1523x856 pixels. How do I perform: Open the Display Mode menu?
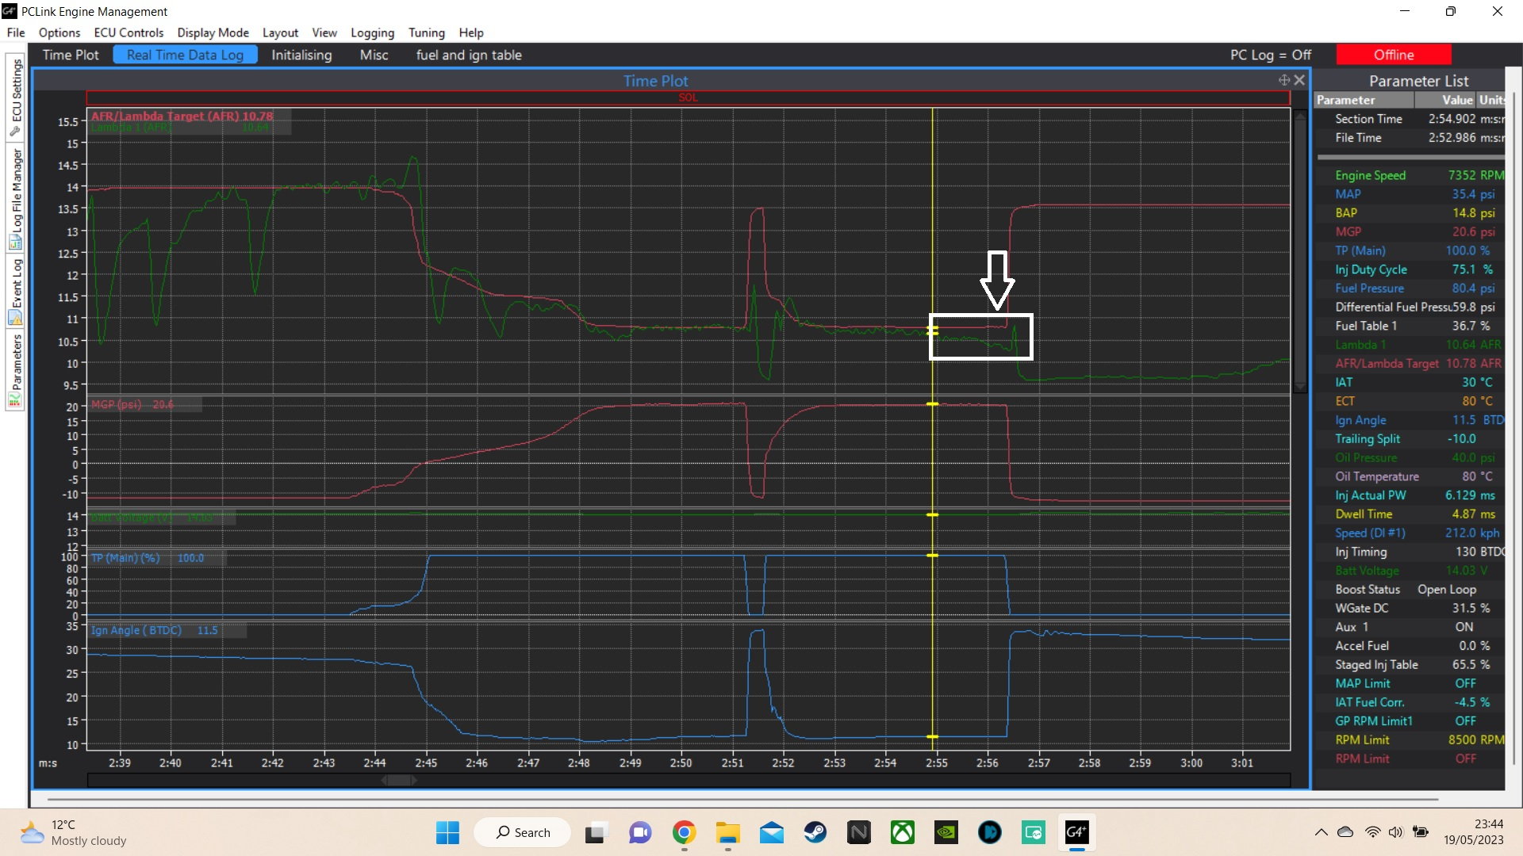click(x=213, y=32)
